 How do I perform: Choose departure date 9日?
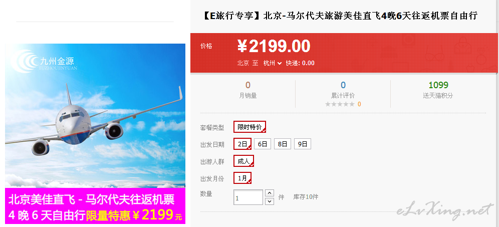pos(302,144)
